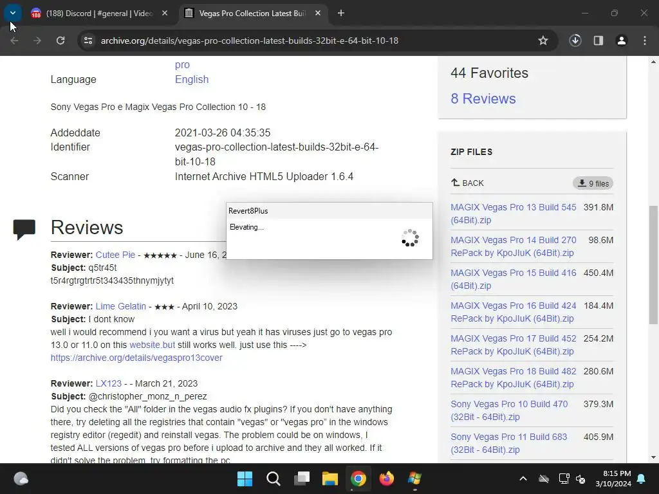
Task: Click the Reviews speech bubble icon
Action: click(24, 230)
